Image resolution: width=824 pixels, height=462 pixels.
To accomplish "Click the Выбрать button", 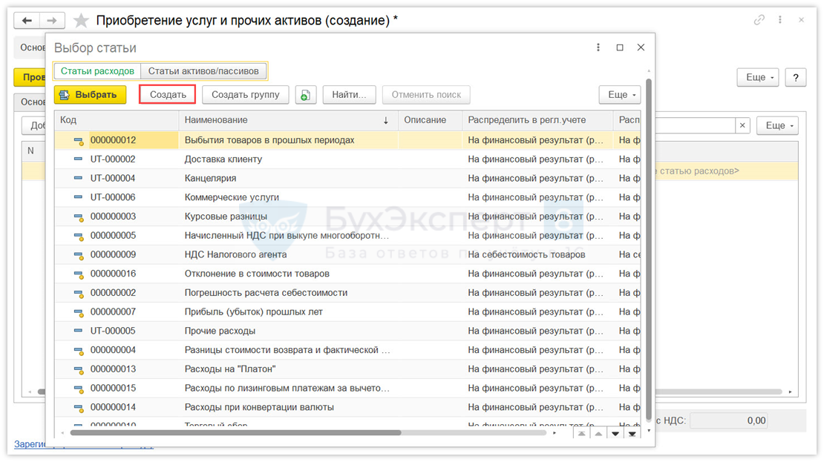I will tap(90, 95).
